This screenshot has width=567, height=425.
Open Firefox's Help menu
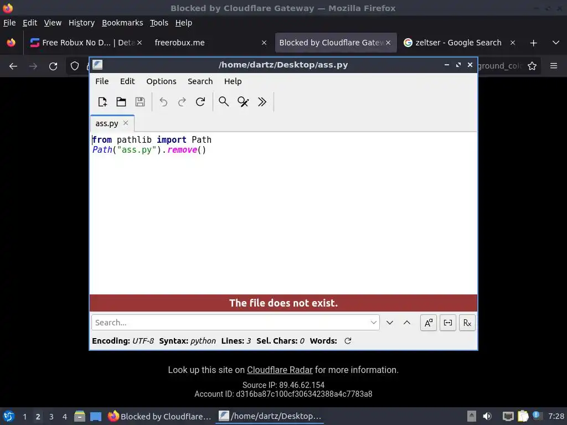(184, 23)
